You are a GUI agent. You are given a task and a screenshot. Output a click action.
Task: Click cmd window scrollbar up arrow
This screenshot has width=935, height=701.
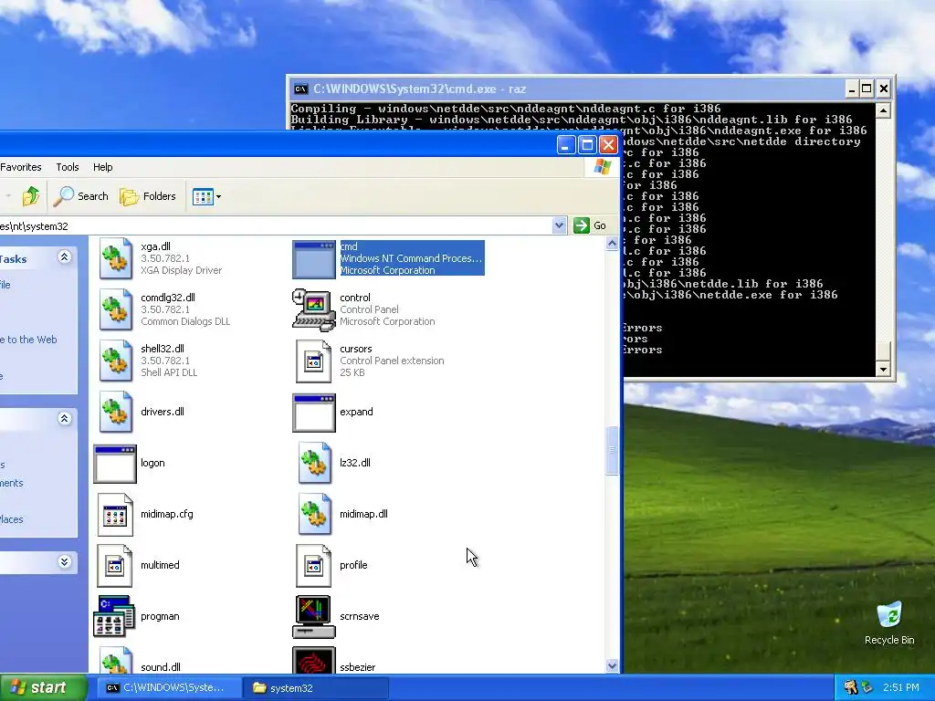point(883,110)
